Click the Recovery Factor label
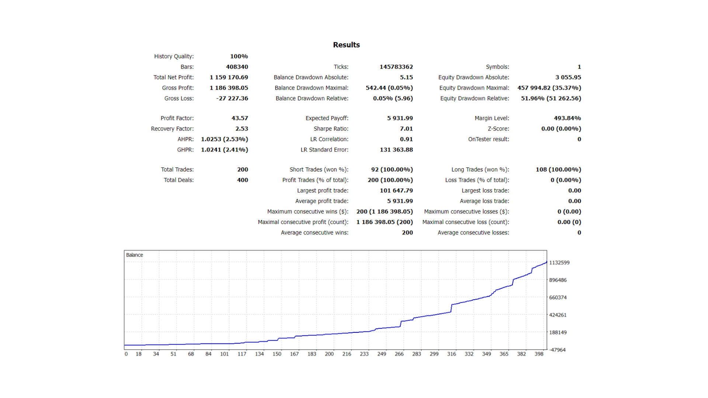The width and height of the screenshot is (708, 398). point(172,129)
